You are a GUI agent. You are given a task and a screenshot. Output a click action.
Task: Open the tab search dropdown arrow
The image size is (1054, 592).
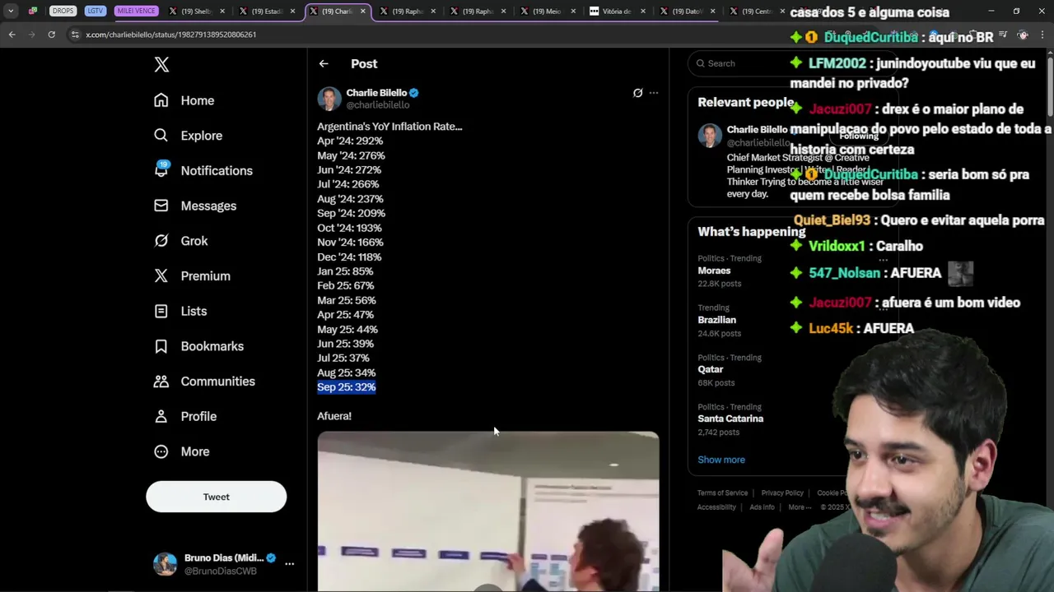click(x=11, y=12)
